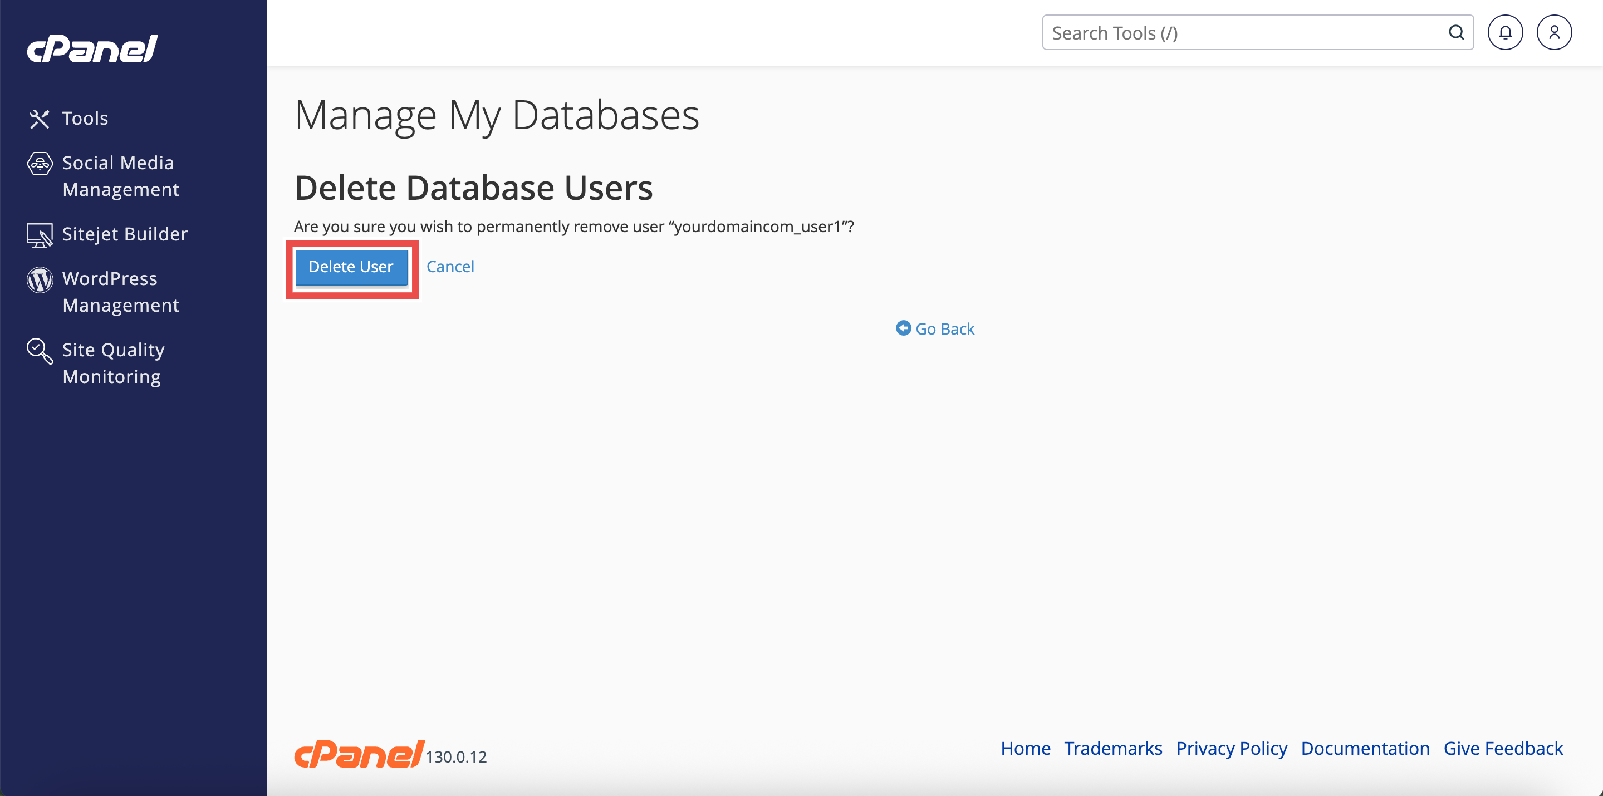
Task: Click the Go Back arrow icon
Action: click(x=903, y=328)
